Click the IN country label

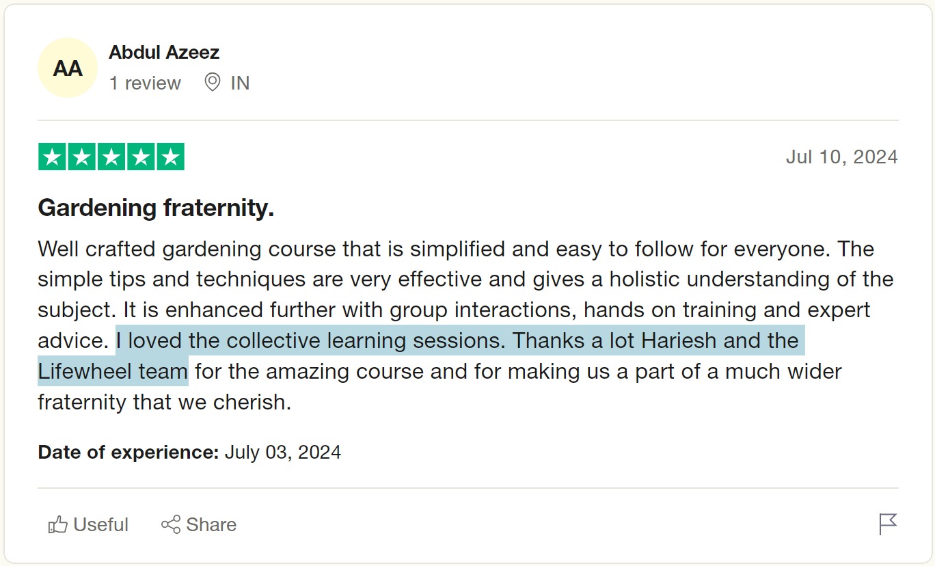240,83
